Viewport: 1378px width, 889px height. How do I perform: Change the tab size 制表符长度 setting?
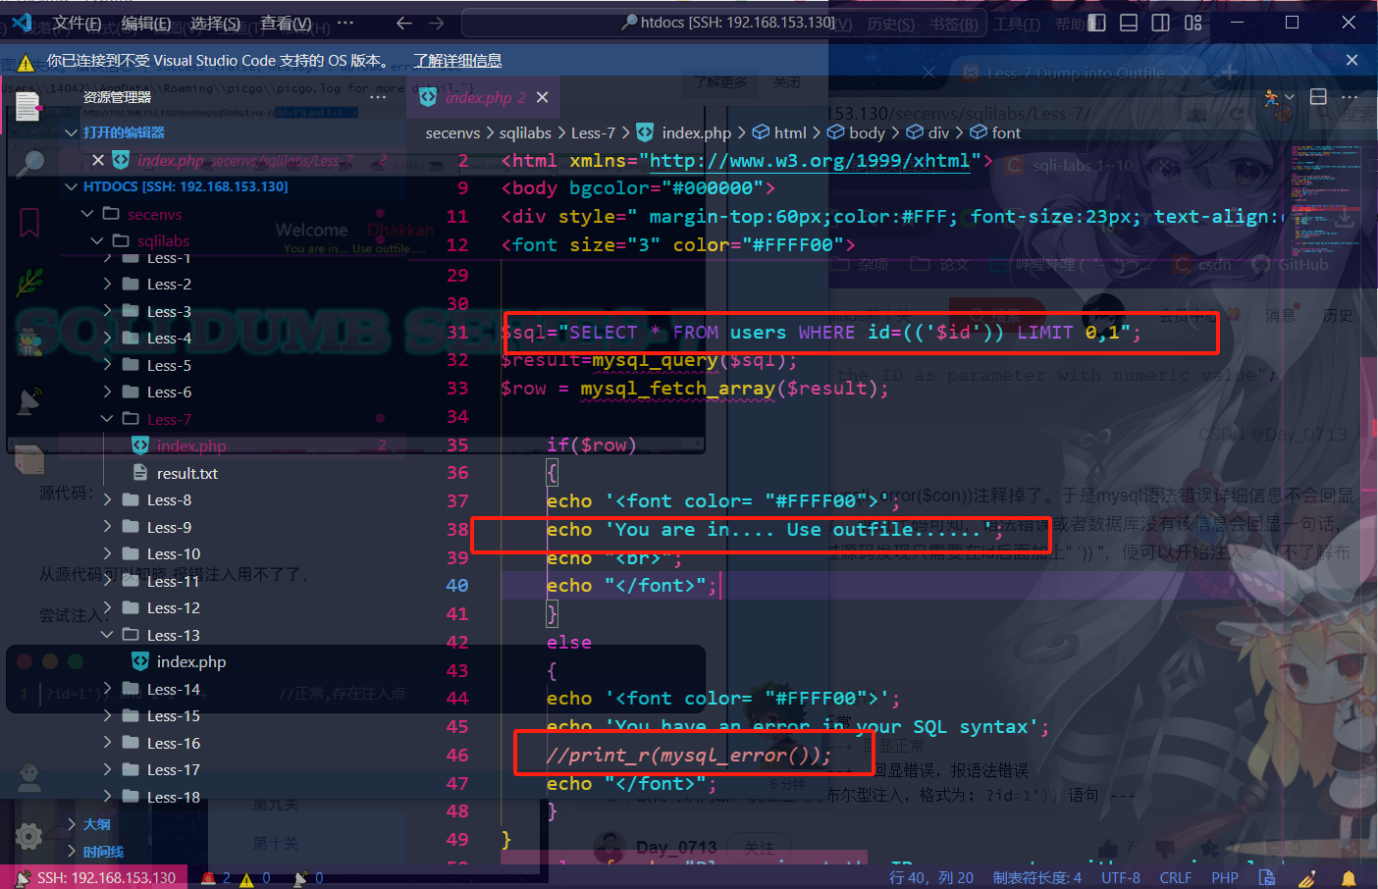(x=1036, y=878)
